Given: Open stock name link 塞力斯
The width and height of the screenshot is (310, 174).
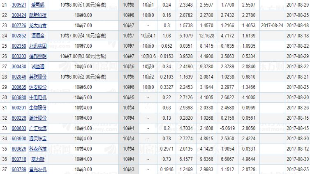Looking at the screenshot, I should (38, 159).
